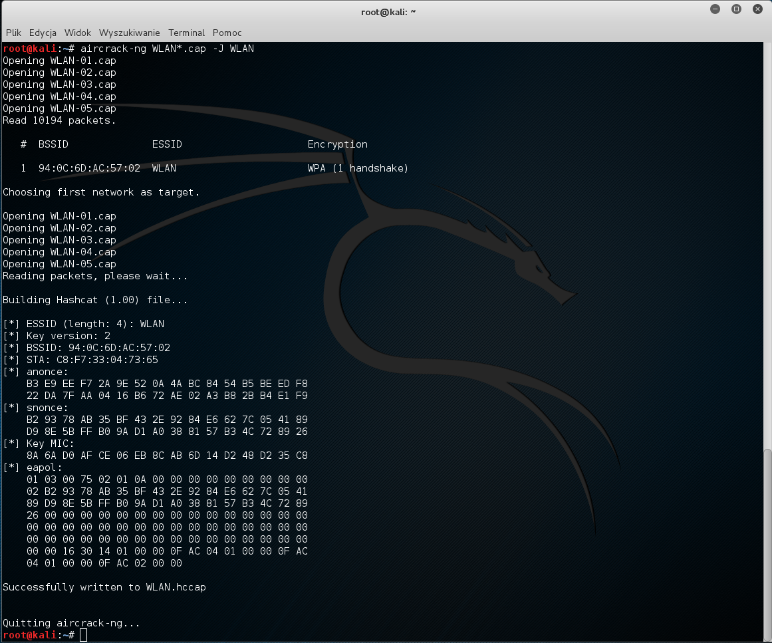Click the eapol hex line starting 01 03
The height and width of the screenshot is (643, 772).
tap(167, 479)
